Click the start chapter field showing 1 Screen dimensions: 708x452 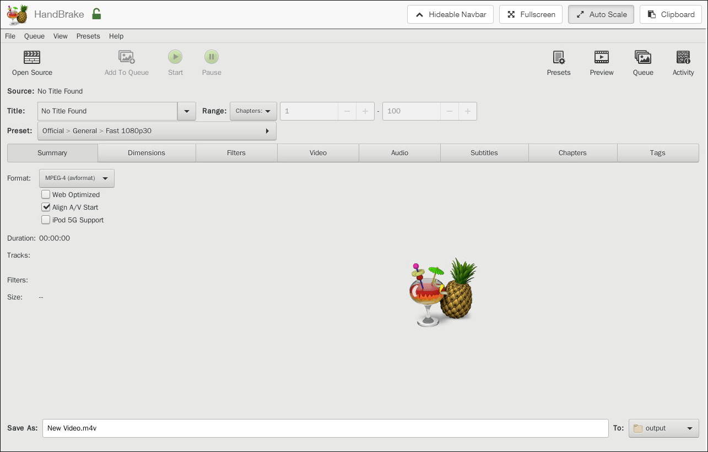309,111
